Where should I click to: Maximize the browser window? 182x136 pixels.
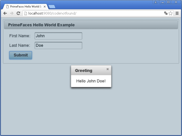point(168,2)
